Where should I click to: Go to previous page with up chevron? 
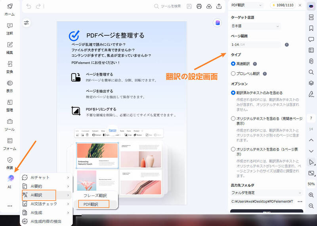coord(311,140)
